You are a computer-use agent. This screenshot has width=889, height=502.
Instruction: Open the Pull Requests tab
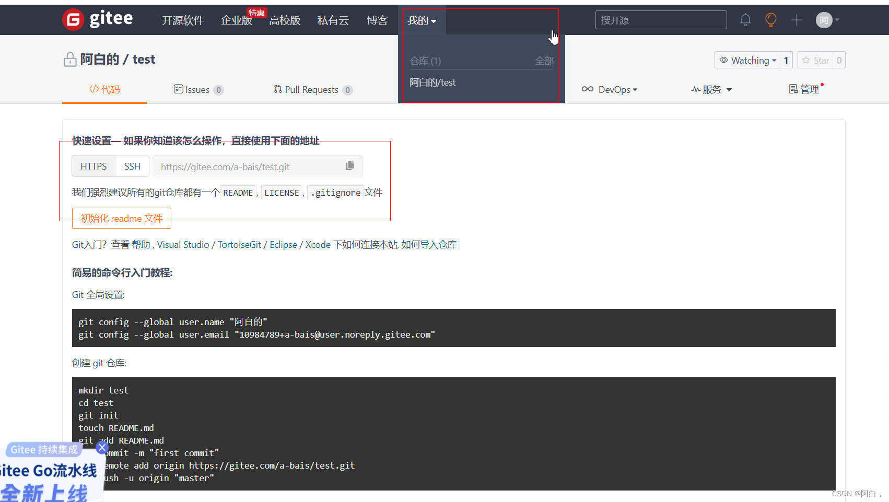(313, 90)
